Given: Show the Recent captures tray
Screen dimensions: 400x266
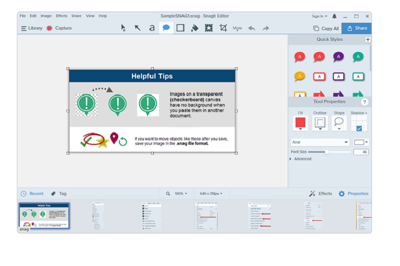Looking at the screenshot, I should (x=32, y=193).
